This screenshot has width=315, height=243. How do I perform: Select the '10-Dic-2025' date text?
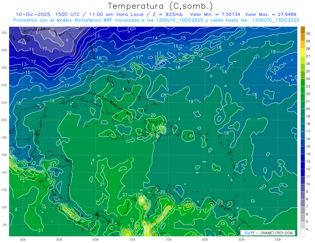33,14
